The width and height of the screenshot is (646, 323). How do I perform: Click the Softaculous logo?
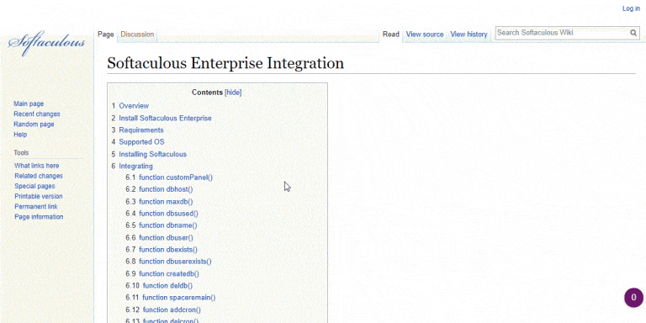pyautogui.click(x=46, y=42)
